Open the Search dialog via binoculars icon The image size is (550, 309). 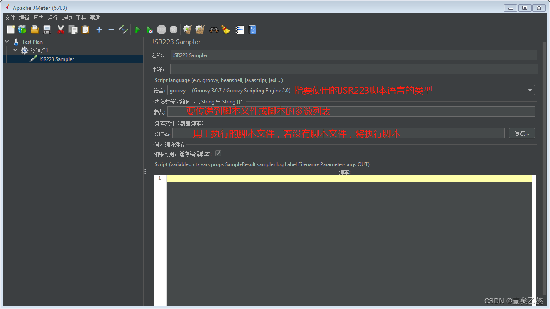pos(214,30)
